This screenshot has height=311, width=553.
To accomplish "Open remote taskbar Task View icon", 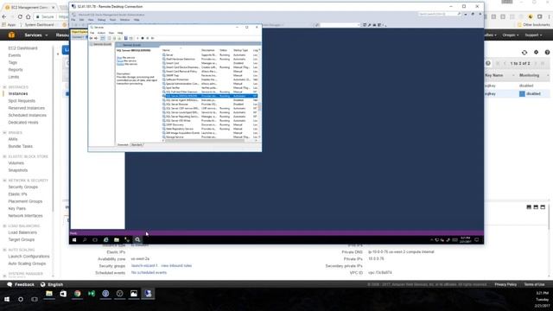I will 95,240.
